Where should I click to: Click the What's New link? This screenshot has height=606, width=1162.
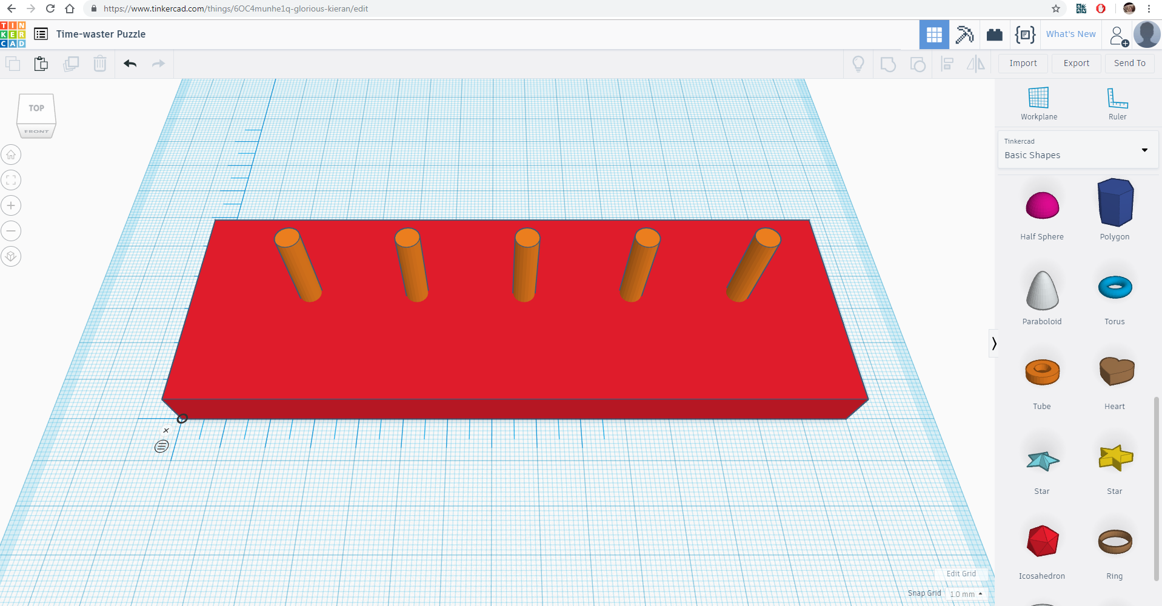coord(1070,35)
